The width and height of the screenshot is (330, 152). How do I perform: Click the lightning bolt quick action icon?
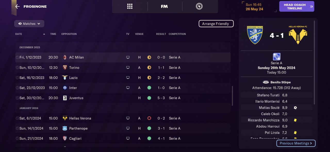click(199, 6)
